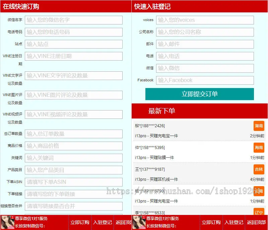This screenshot has height=230, width=268.
Task: Click right panel 长按复制微信号 text
Action: tap(161, 226)
